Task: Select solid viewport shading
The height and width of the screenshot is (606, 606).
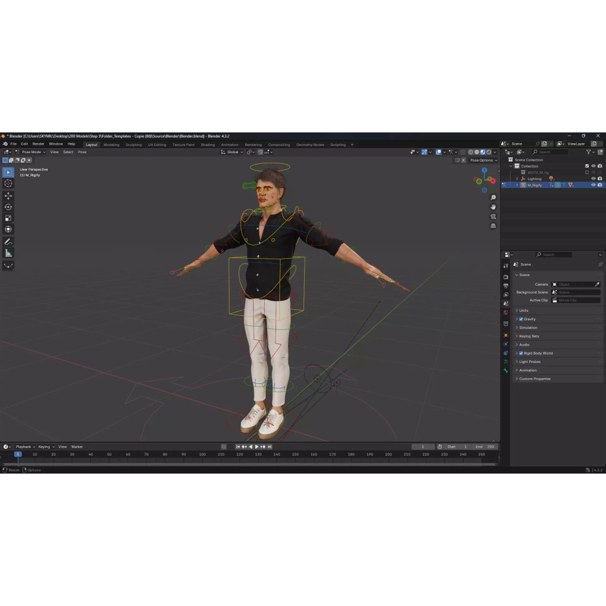Action: click(477, 152)
